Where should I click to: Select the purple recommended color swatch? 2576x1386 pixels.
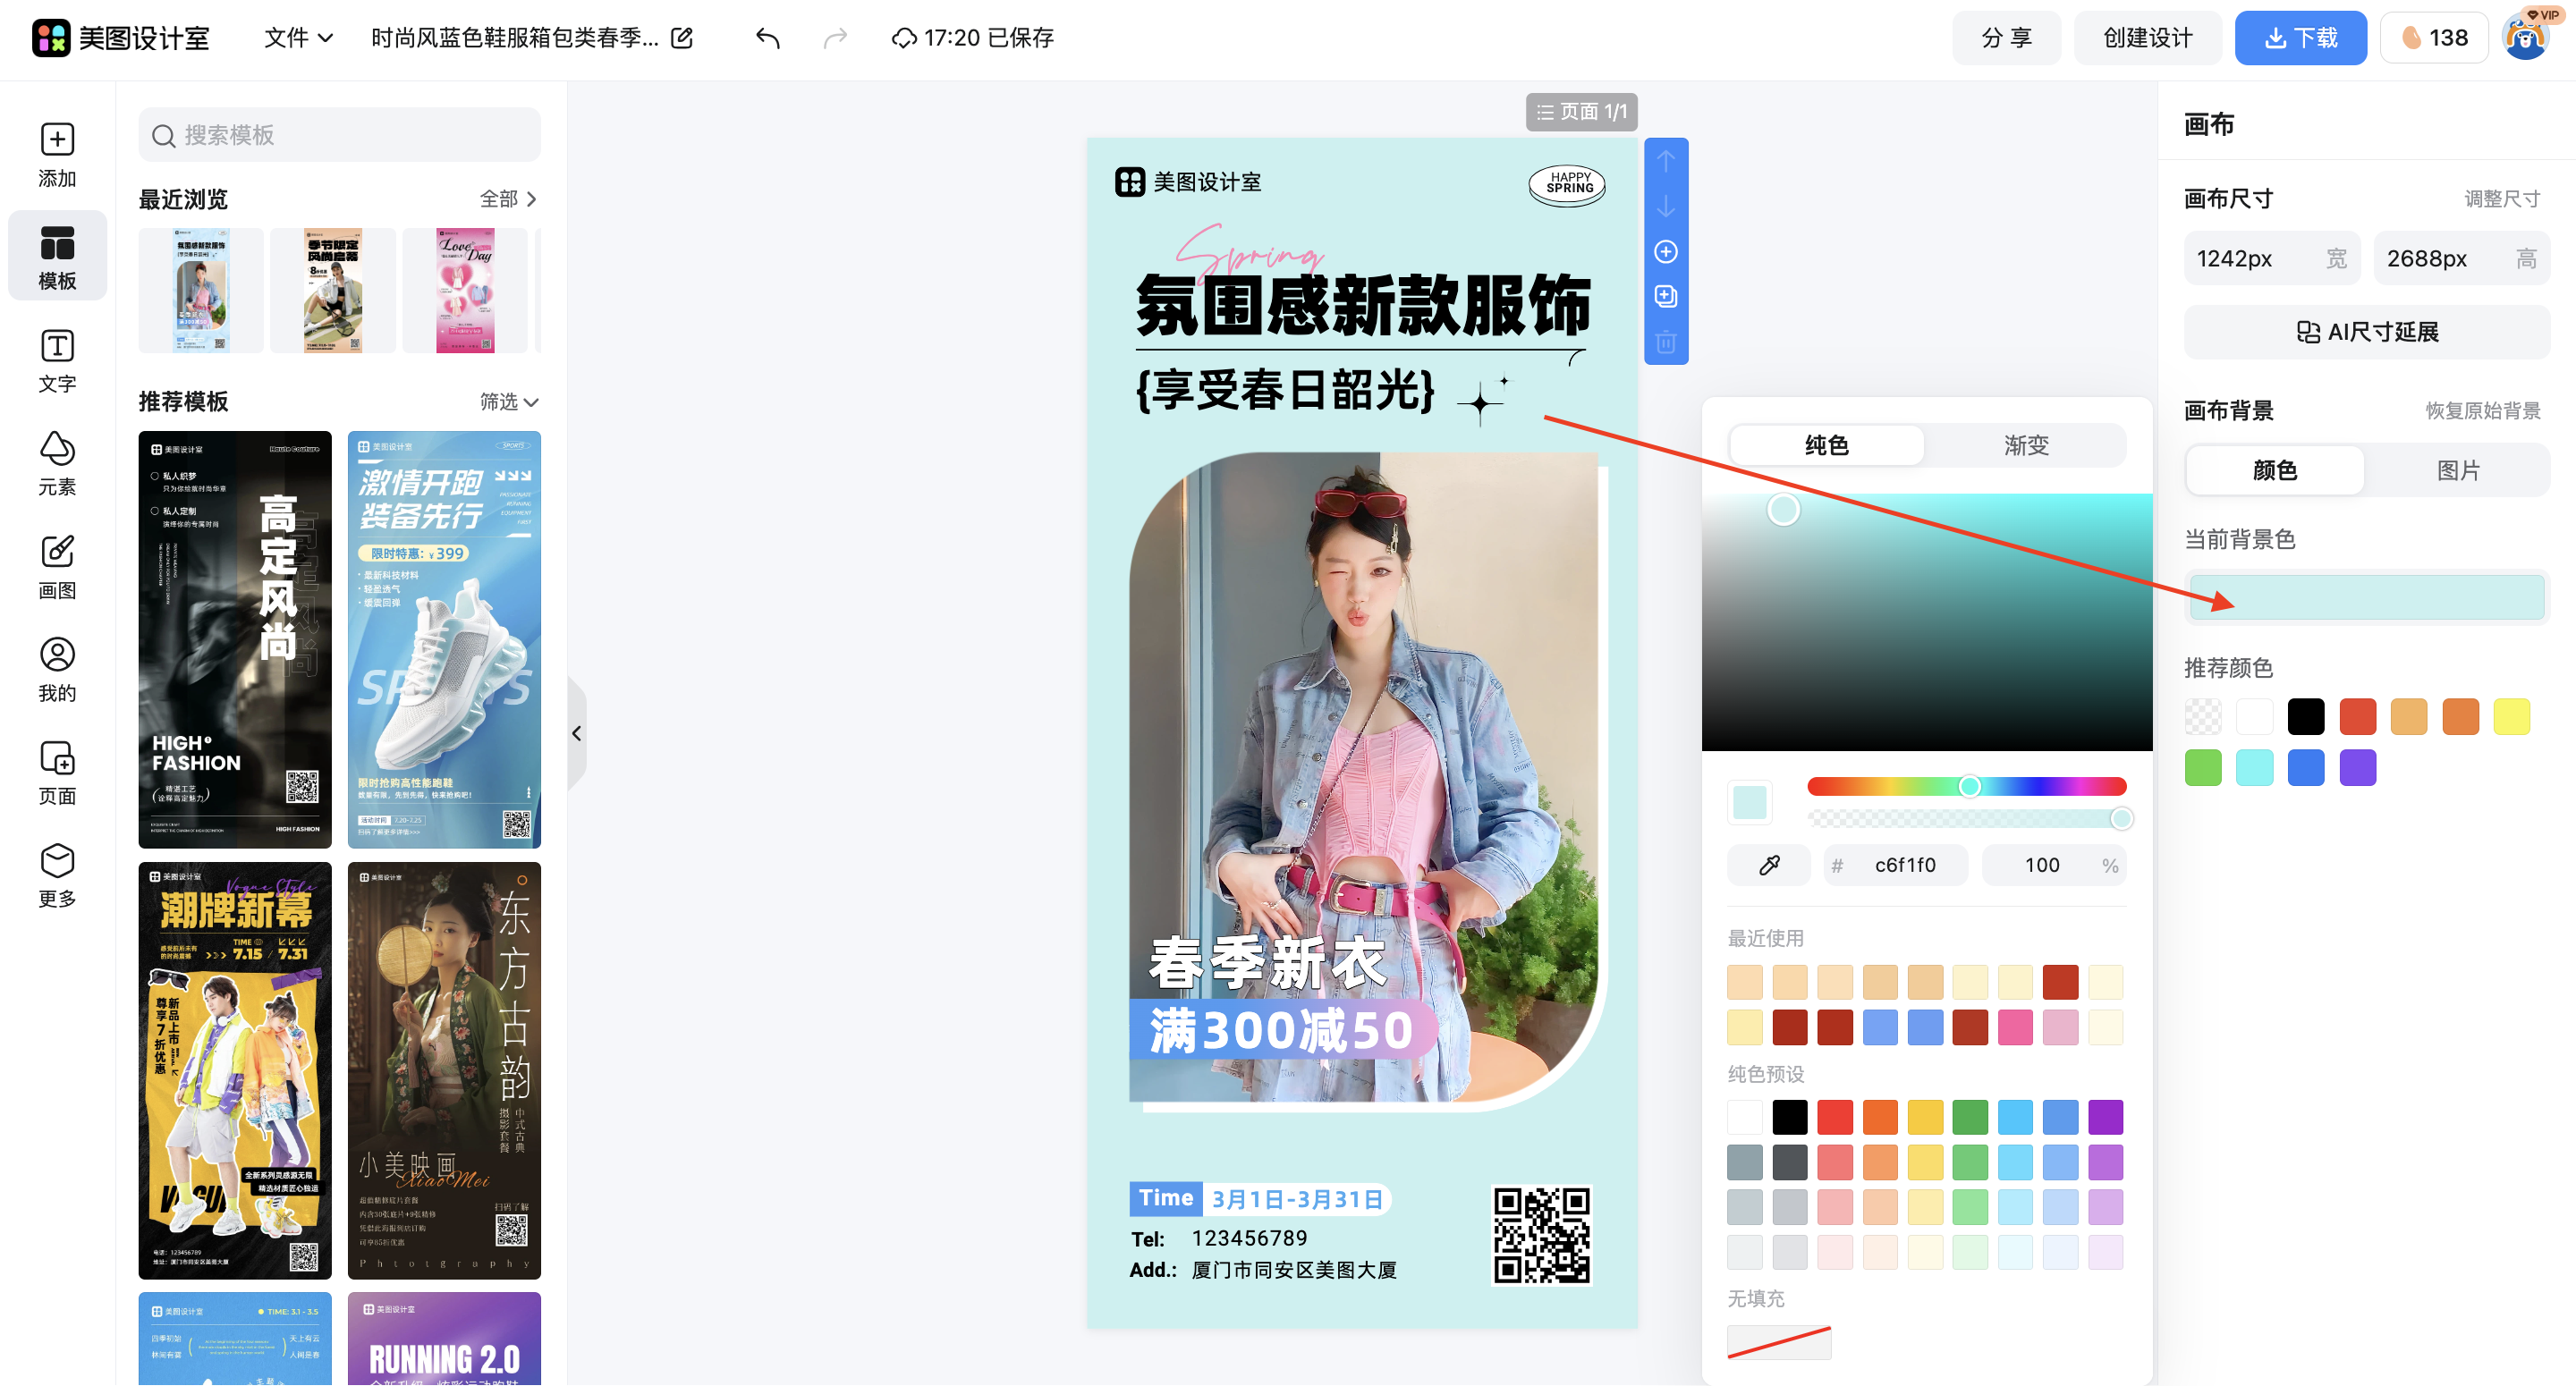[x=2358, y=767]
